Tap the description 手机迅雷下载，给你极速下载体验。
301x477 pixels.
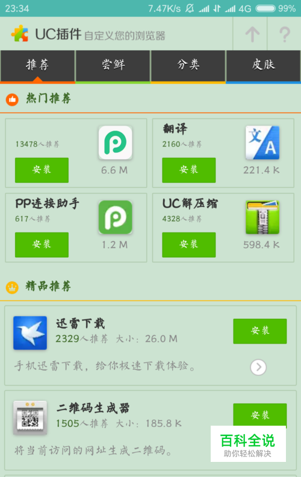pyautogui.click(x=105, y=366)
